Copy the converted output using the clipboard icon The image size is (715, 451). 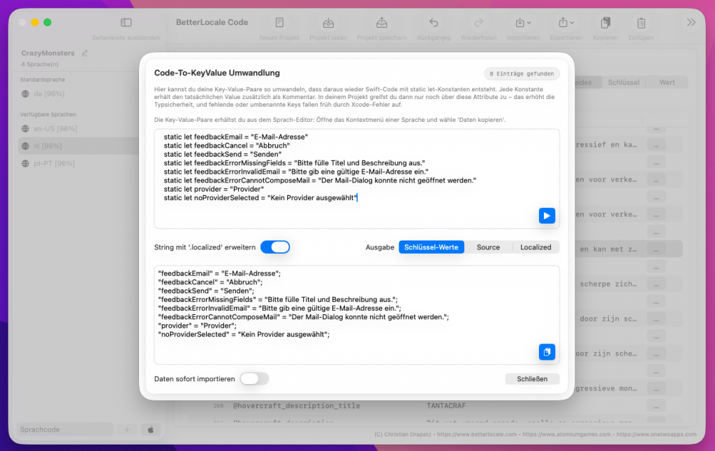pos(547,352)
